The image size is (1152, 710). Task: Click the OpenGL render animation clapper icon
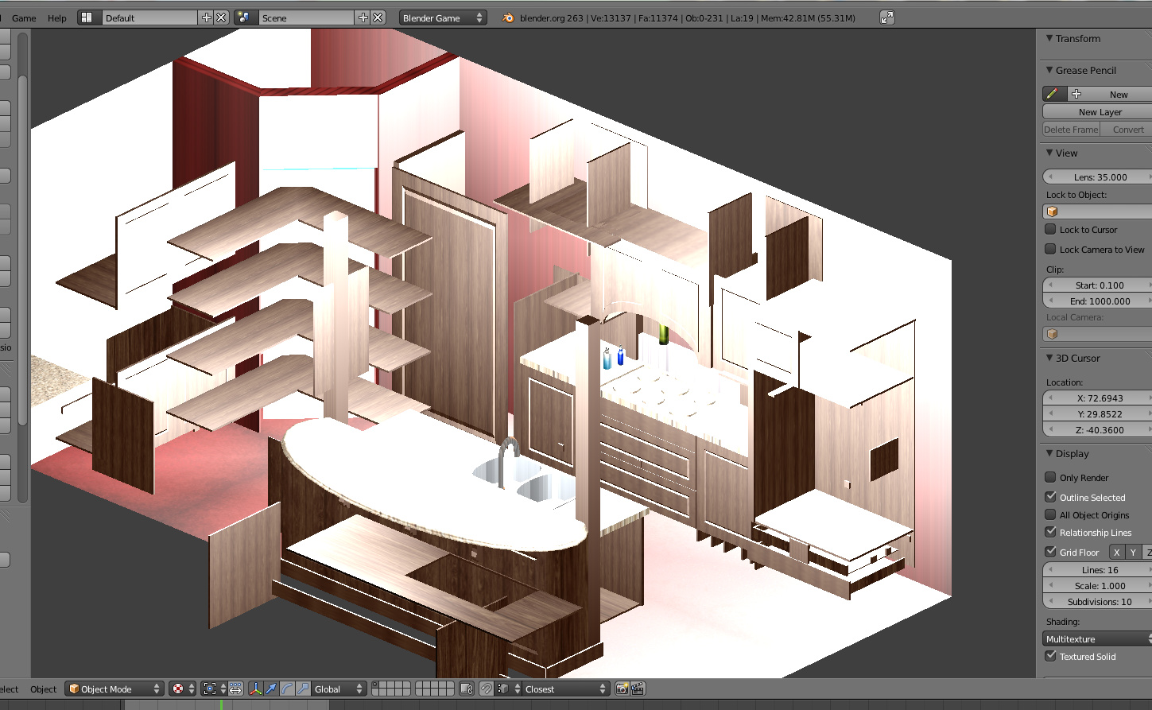coord(638,689)
